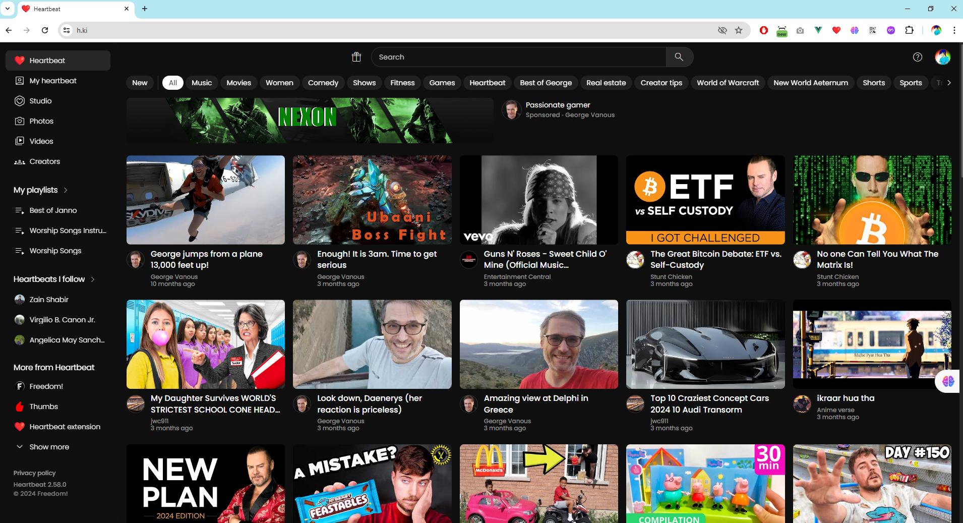
Task: Click the gift icon beside search
Action: point(356,57)
